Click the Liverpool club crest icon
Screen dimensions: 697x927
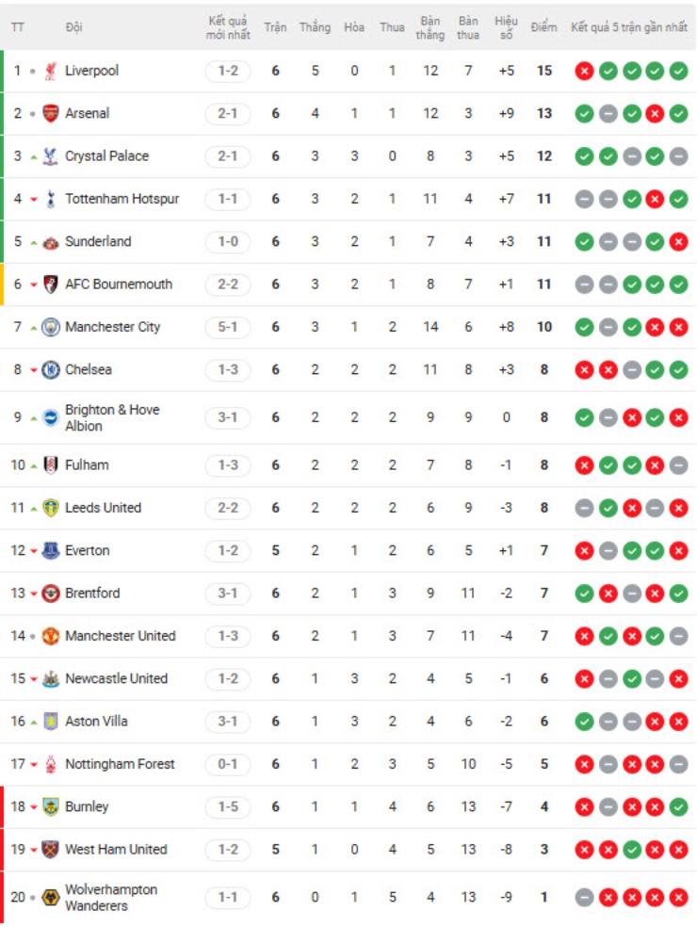point(51,71)
